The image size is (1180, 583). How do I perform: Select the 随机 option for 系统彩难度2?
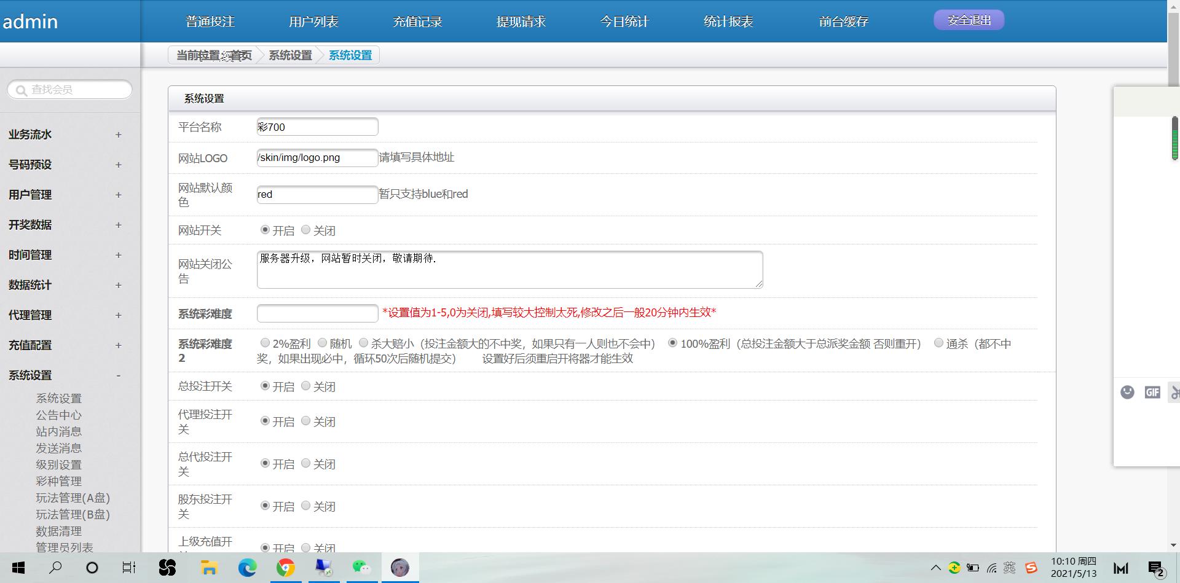pyautogui.click(x=322, y=343)
